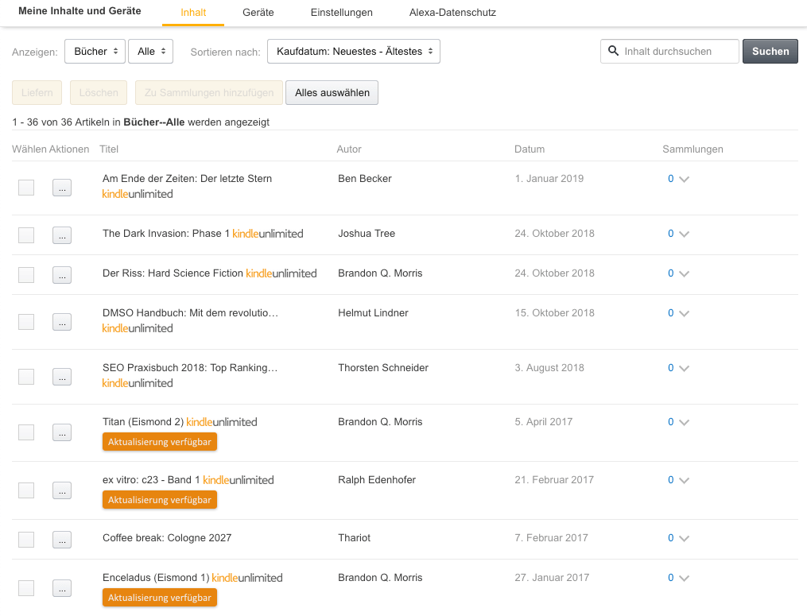Open actions menu for The Dark Invasion

coord(62,235)
